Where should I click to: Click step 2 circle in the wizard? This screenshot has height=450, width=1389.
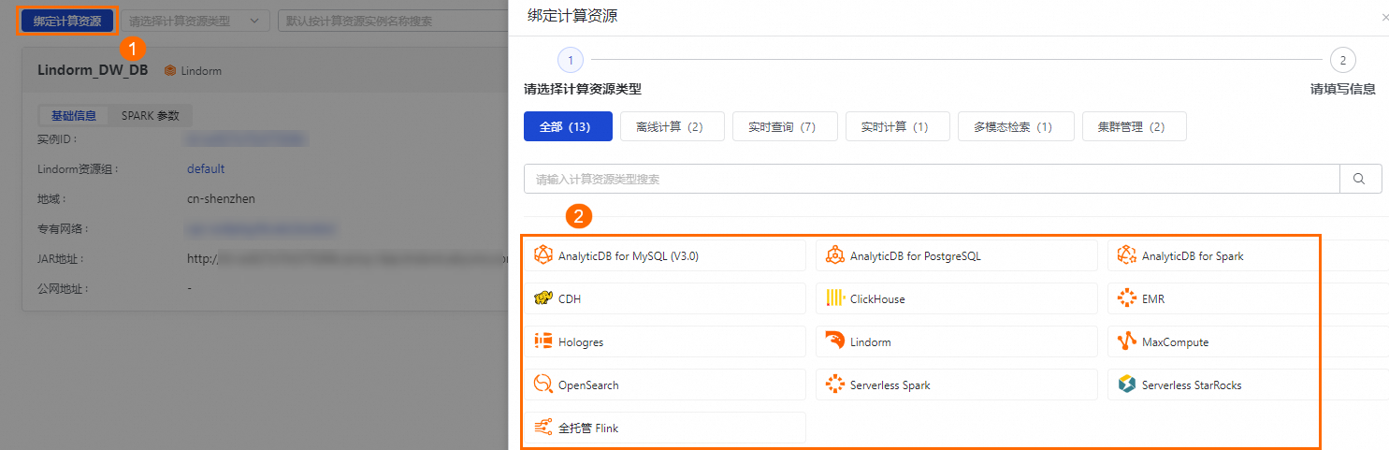1343,61
